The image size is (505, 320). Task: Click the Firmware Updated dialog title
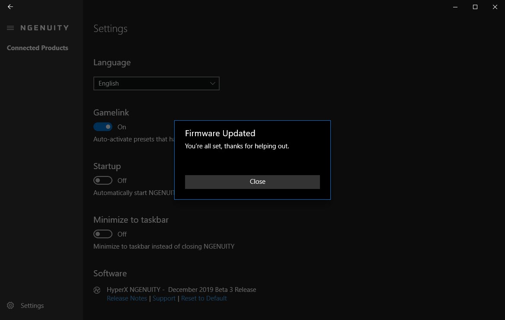pyautogui.click(x=220, y=134)
